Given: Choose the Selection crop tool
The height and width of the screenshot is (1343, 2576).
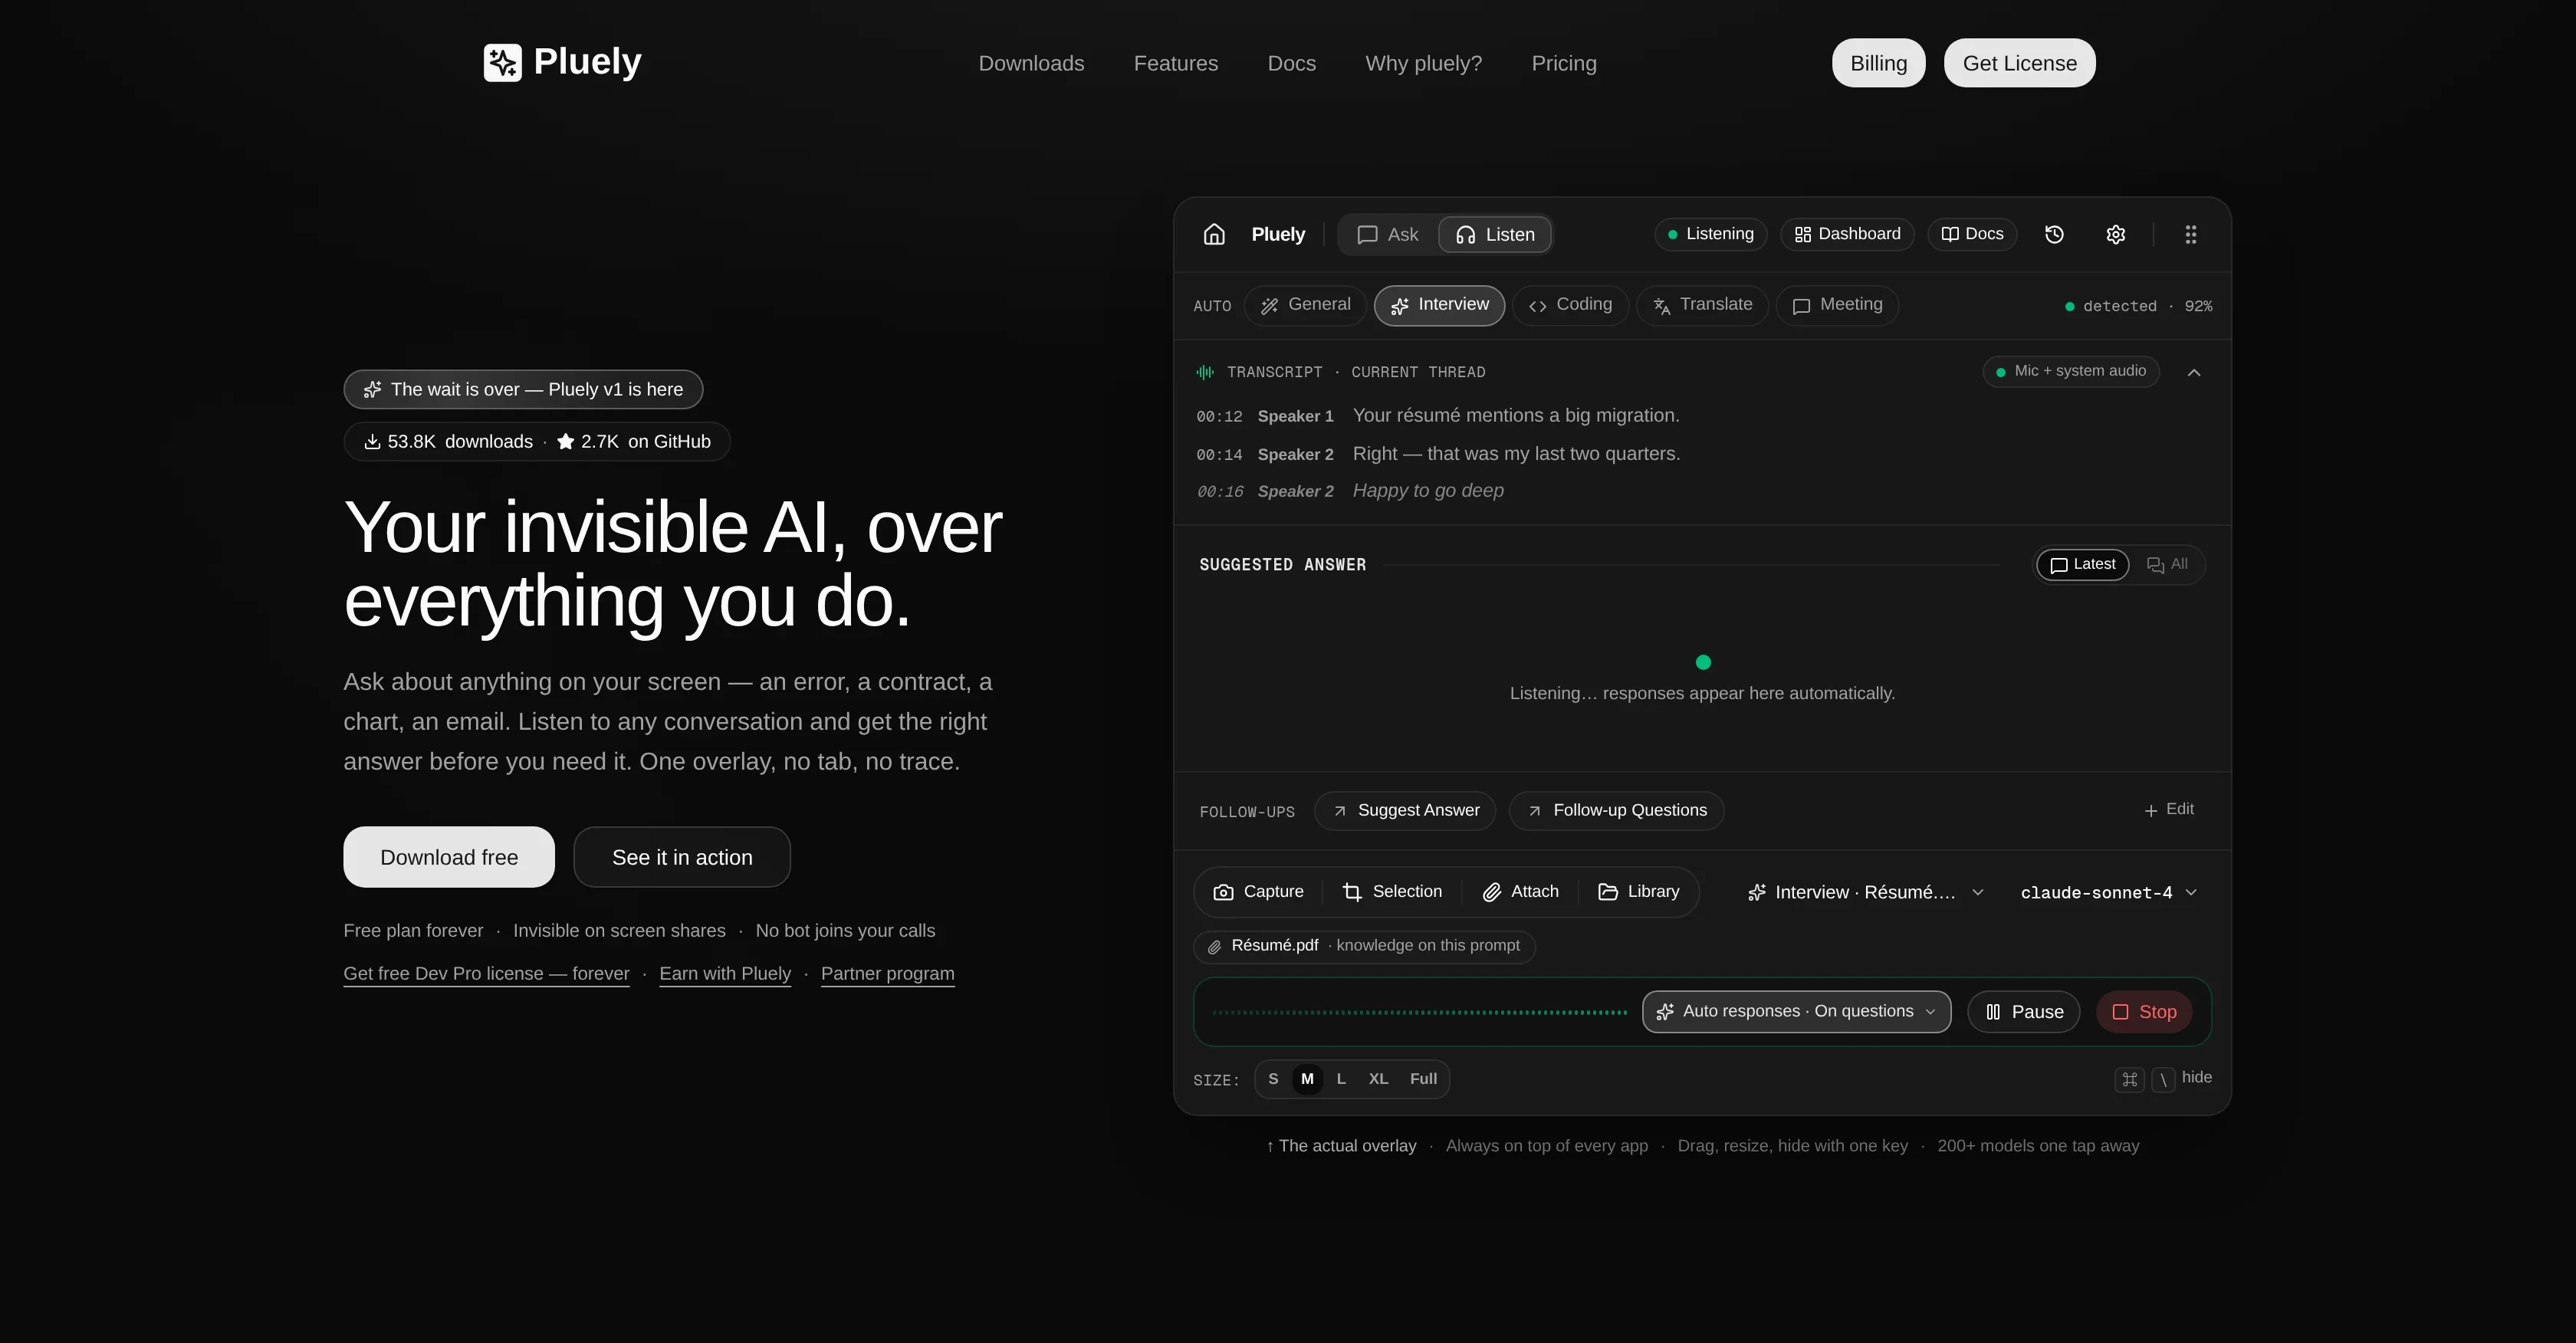Looking at the screenshot, I should 1392,892.
